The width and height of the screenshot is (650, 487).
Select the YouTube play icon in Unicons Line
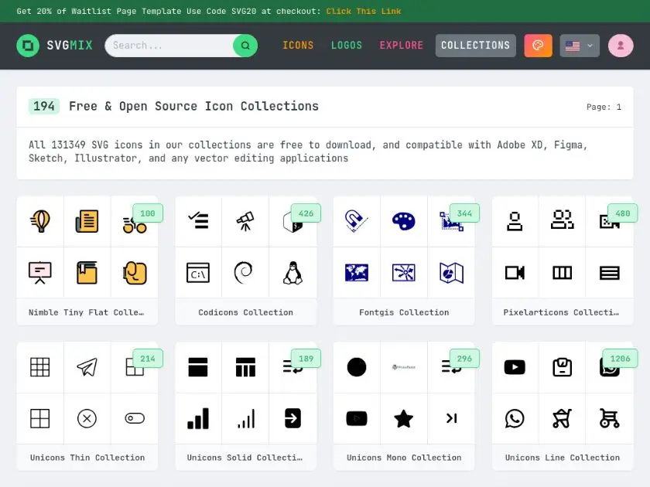coord(515,367)
